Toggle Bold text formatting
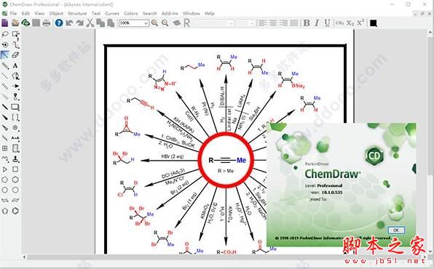Image resolution: width=434 pixels, height=269 pixels. (x=307, y=23)
